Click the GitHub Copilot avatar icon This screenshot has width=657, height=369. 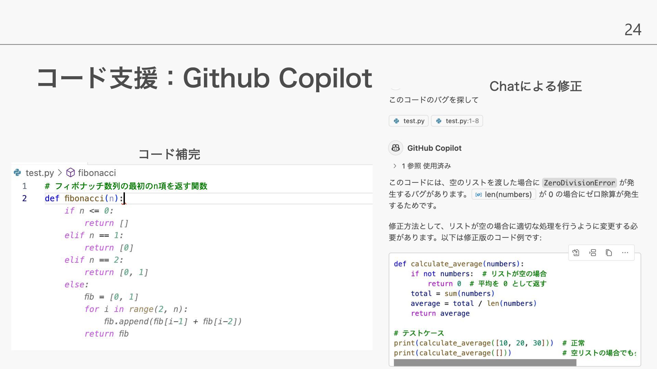tap(396, 148)
